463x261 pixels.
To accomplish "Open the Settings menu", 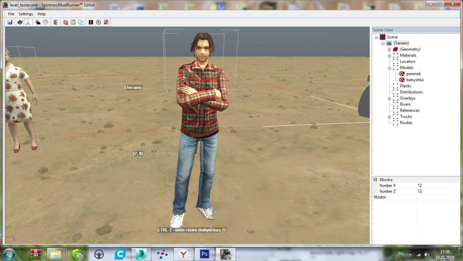I will click(x=26, y=14).
